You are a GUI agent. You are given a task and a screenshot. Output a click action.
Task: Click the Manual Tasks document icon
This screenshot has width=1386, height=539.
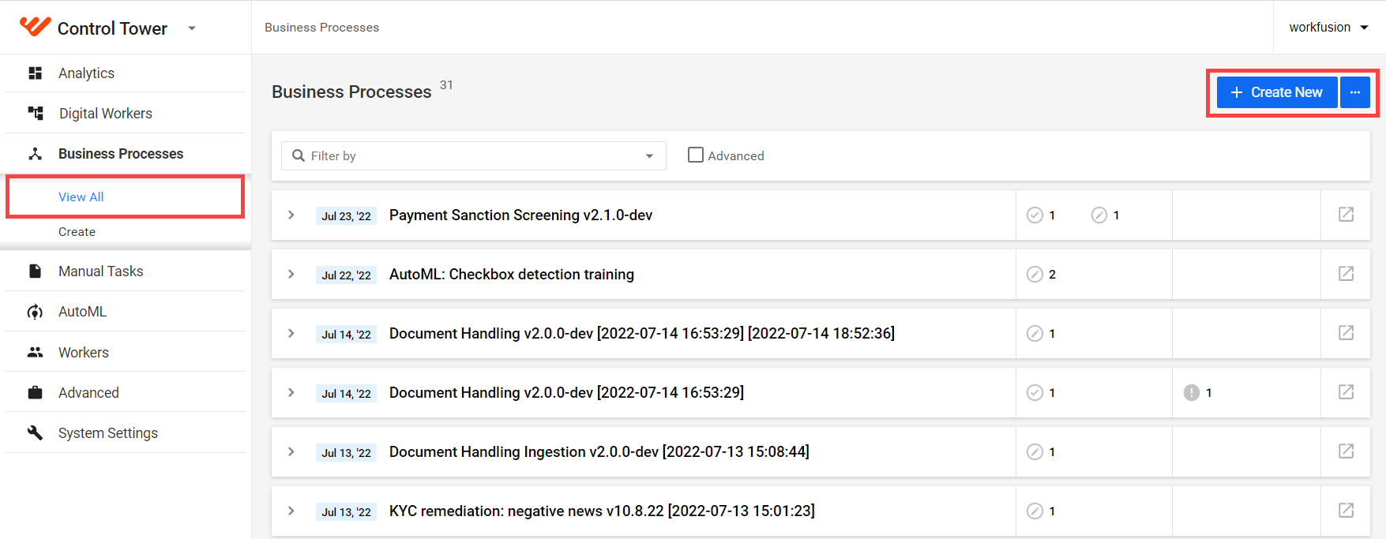(x=35, y=271)
